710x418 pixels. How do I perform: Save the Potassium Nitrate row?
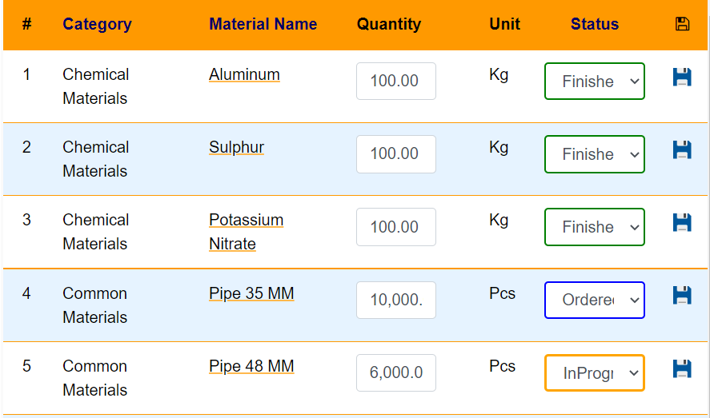(682, 222)
